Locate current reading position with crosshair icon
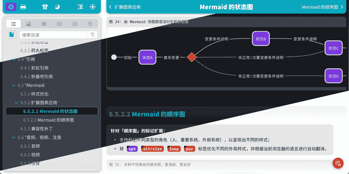Image resolution: width=349 pixels, height=174 pixels. pyautogui.click(x=93, y=7)
